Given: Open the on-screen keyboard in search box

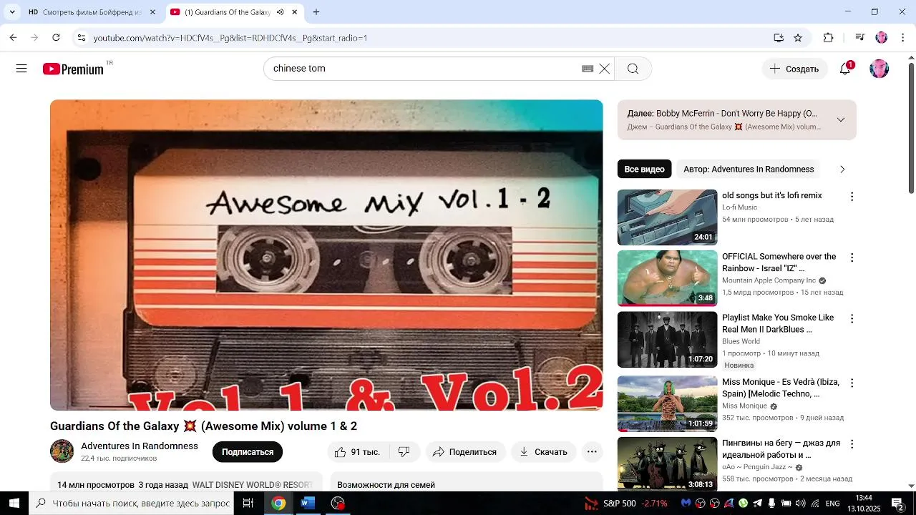Looking at the screenshot, I should pos(588,69).
